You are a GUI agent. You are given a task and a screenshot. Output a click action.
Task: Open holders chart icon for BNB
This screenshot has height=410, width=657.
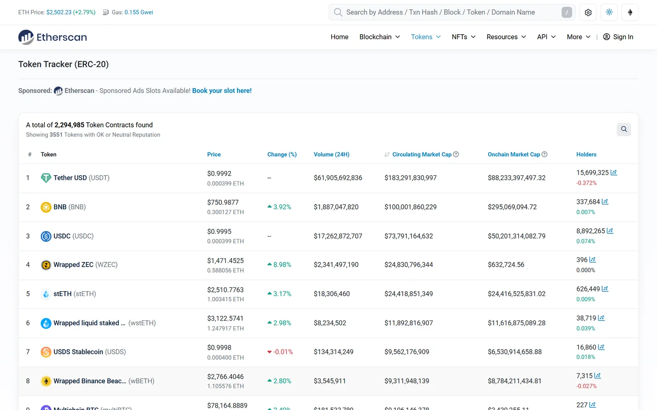coord(605,201)
